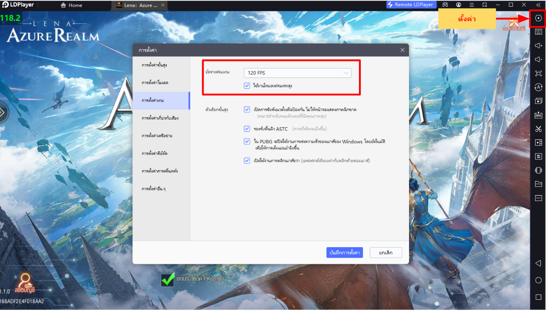Viewport: 546px width, 311px height.
Task: Increase volume using sidebar speaker plus icon
Action: [x=538, y=46]
